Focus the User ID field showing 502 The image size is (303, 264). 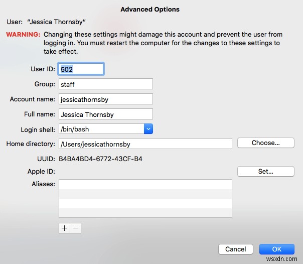coord(81,69)
